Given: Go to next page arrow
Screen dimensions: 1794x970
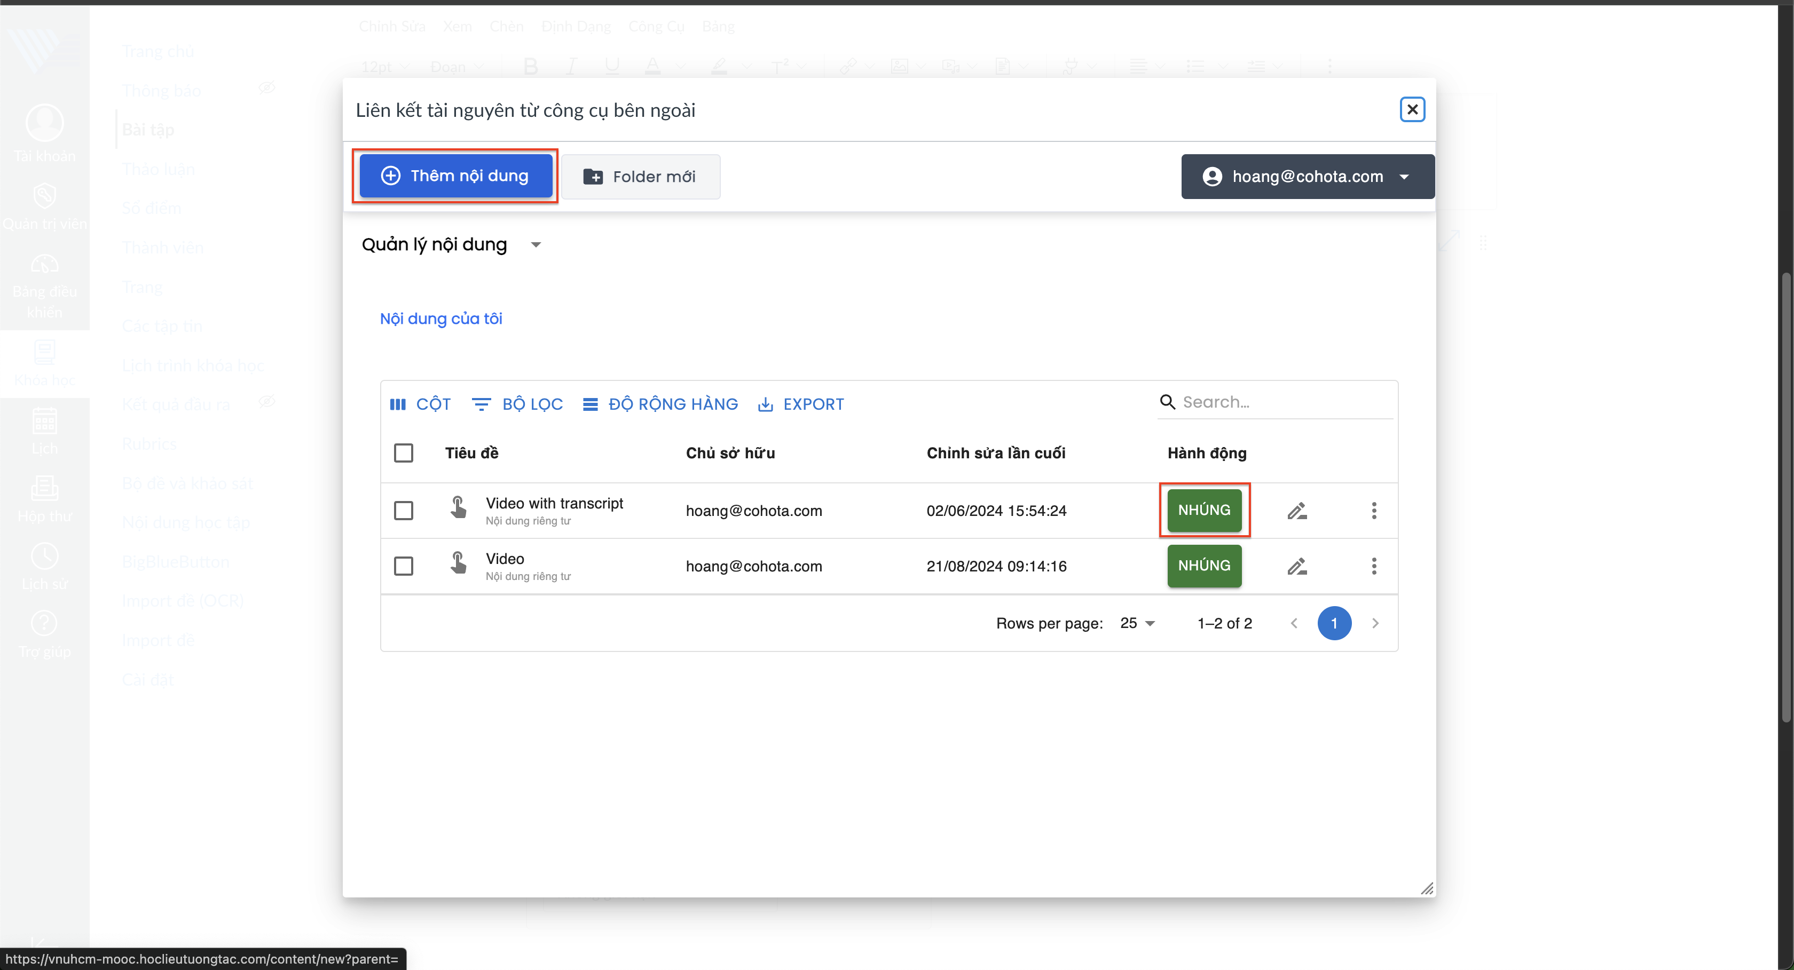Looking at the screenshot, I should pos(1375,624).
